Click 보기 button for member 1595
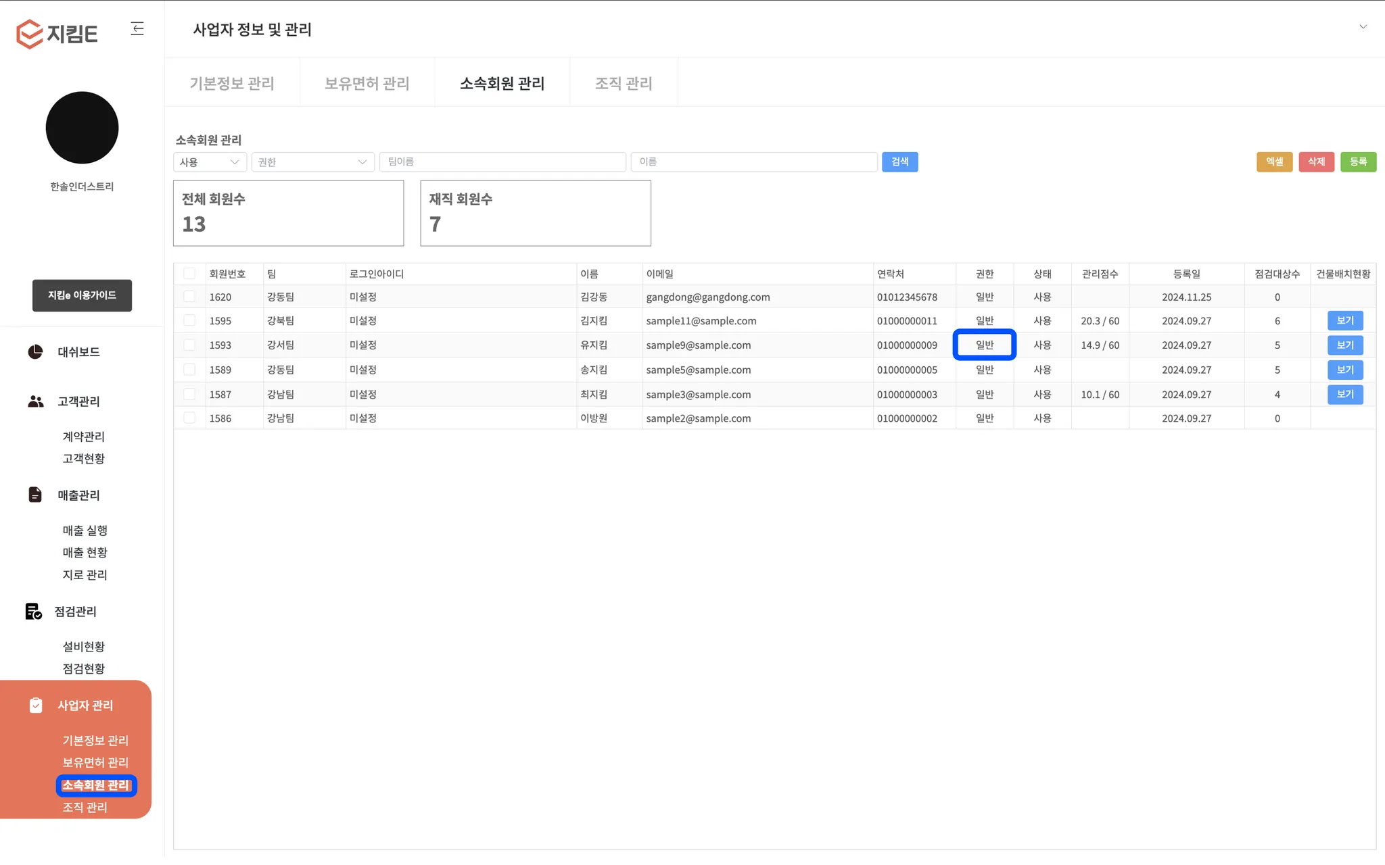 [1344, 320]
